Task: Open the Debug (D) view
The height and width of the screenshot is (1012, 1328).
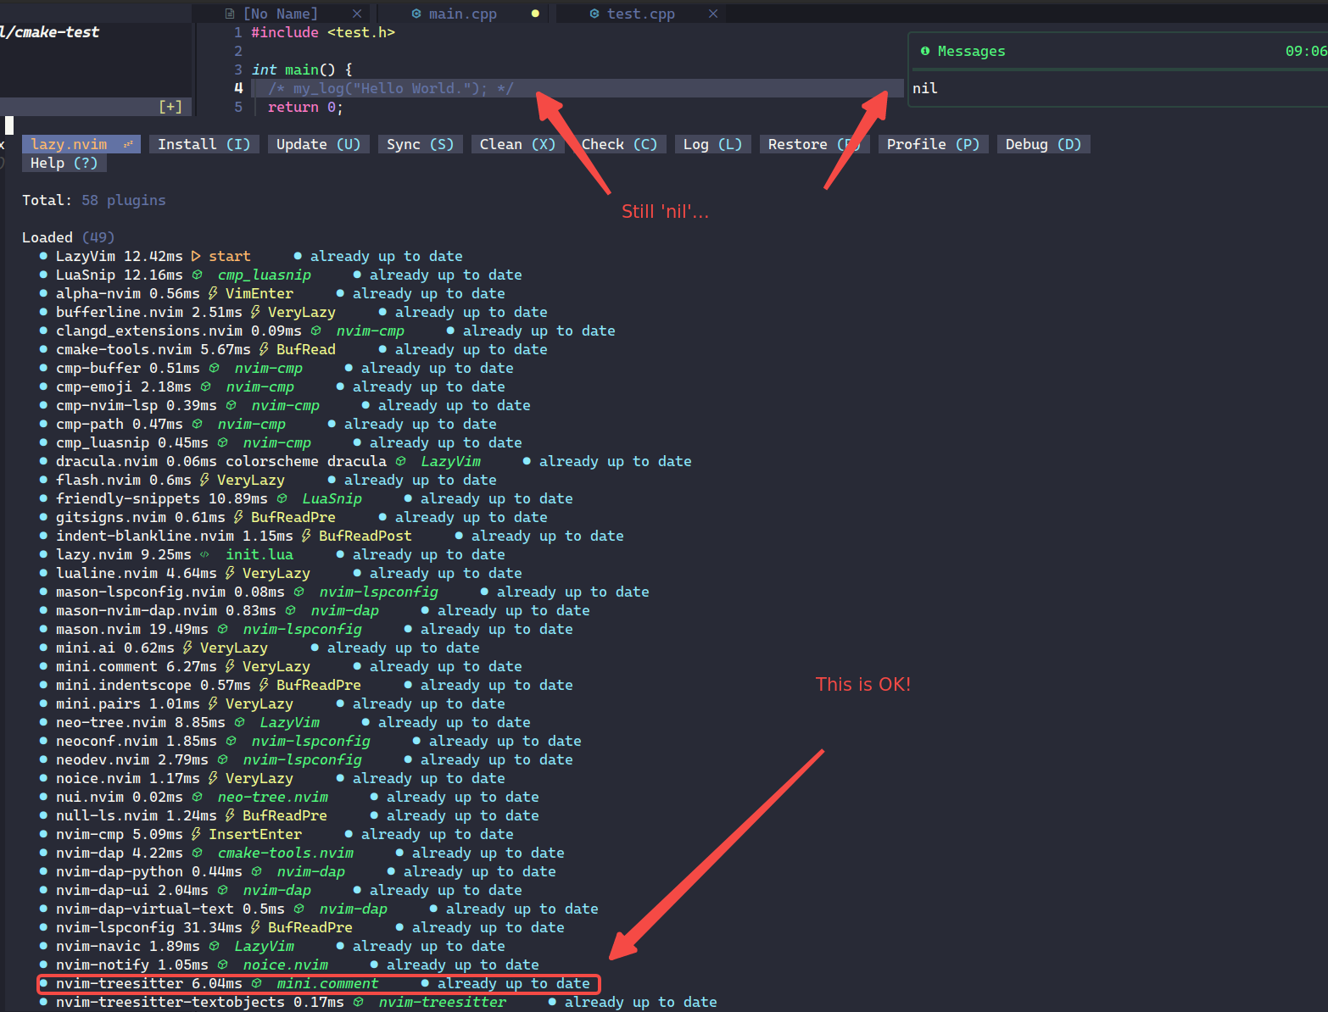Action: (x=1042, y=143)
